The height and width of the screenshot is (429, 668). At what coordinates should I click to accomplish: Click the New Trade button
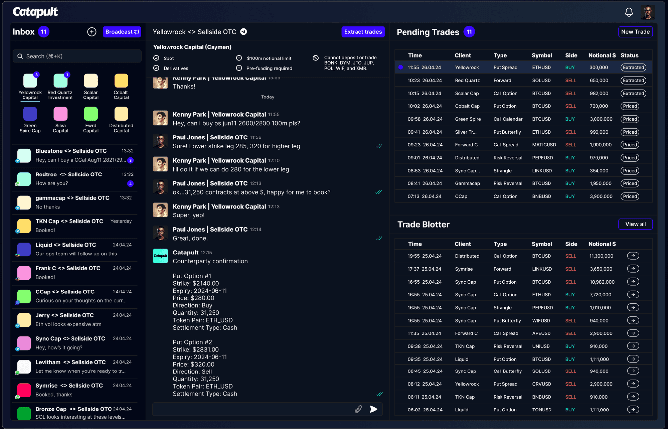point(635,32)
